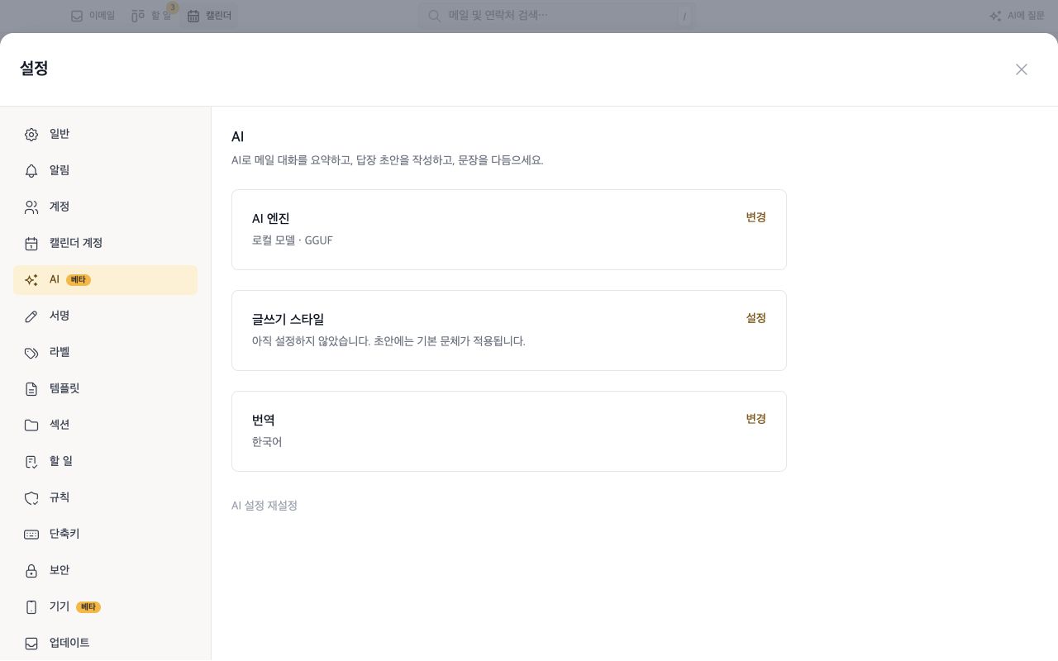Image resolution: width=1058 pixels, height=661 pixels.
Task: Click the 계정 people icon
Action: click(x=31, y=207)
